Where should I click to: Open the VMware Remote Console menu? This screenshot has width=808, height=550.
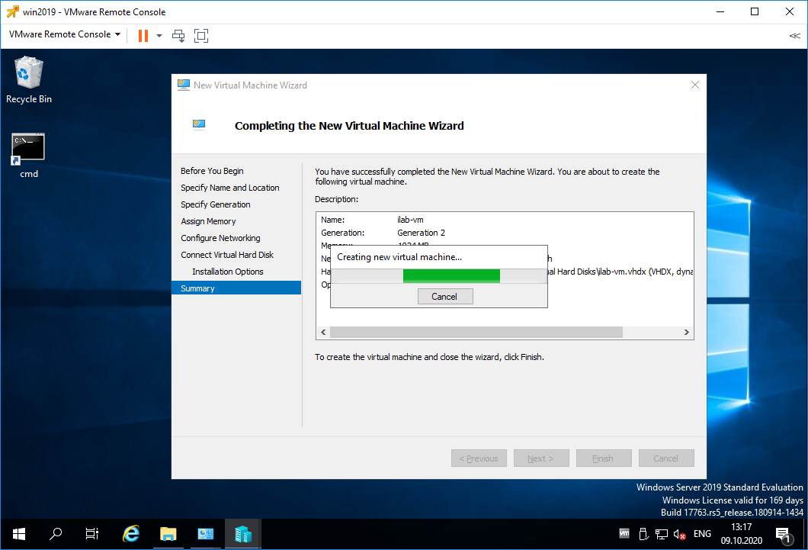pyautogui.click(x=65, y=34)
